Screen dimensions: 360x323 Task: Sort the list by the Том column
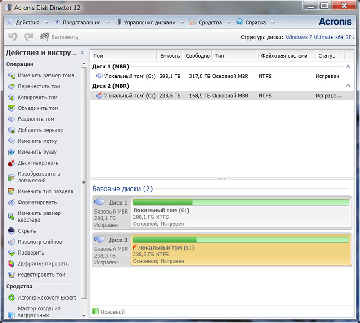pos(124,55)
